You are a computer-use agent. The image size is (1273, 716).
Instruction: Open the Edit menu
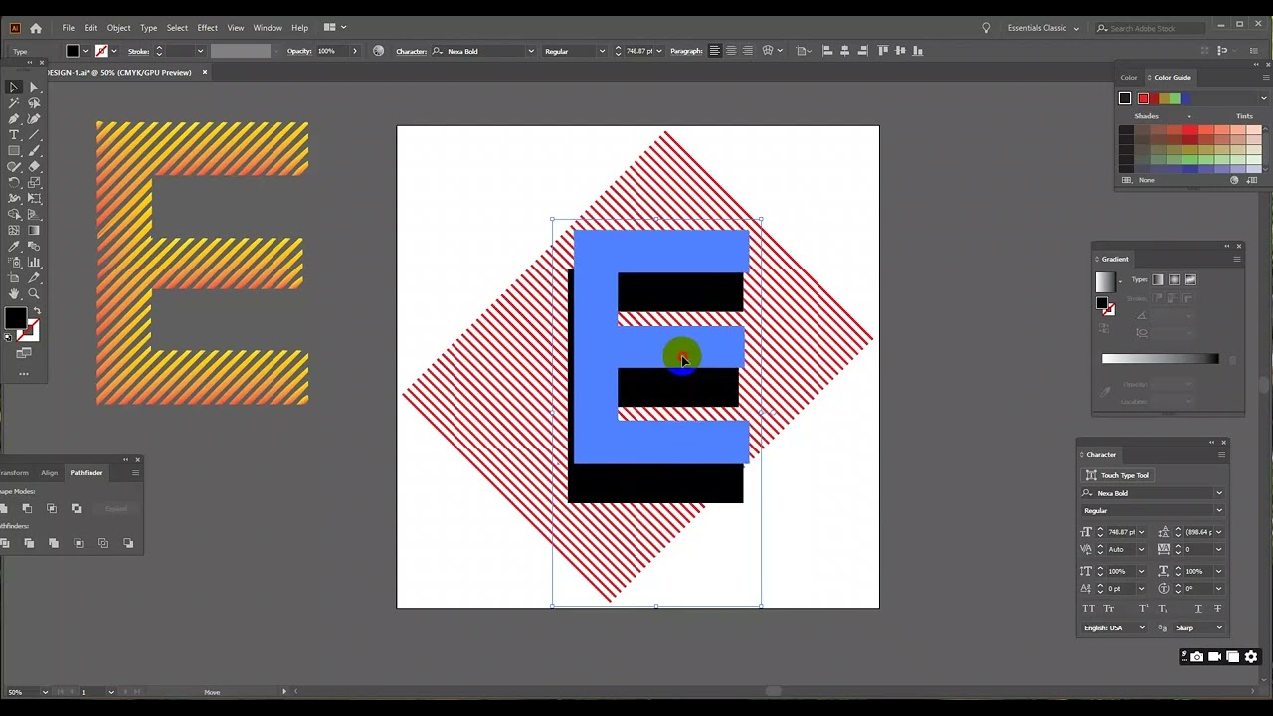coord(91,28)
